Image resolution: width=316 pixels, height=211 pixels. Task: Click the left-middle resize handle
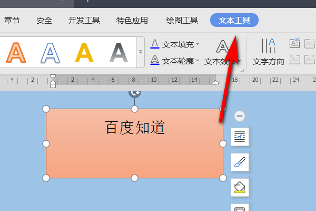pos(46,144)
